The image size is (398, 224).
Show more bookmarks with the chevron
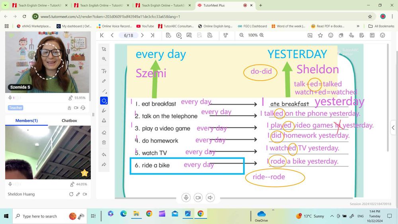[x=358, y=26]
